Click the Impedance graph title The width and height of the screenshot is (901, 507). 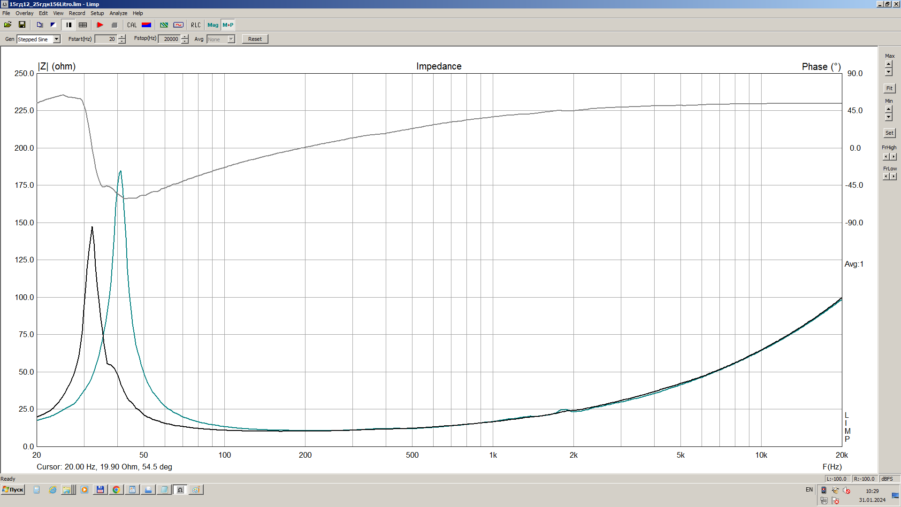439,66
